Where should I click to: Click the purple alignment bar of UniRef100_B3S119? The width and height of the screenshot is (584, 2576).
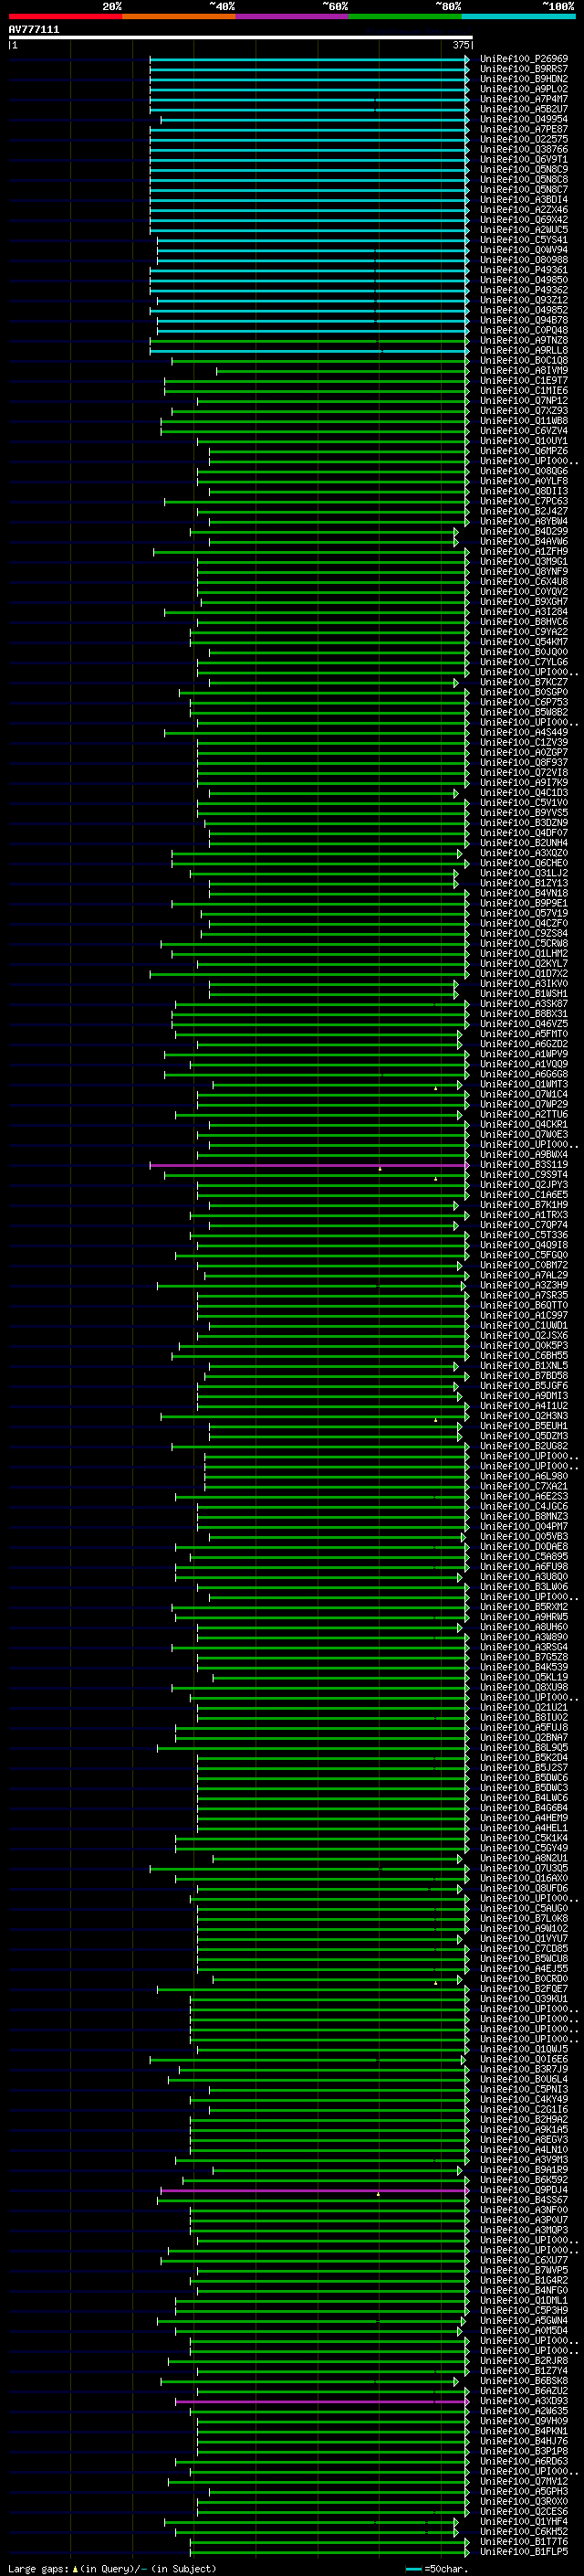(x=308, y=1165)
